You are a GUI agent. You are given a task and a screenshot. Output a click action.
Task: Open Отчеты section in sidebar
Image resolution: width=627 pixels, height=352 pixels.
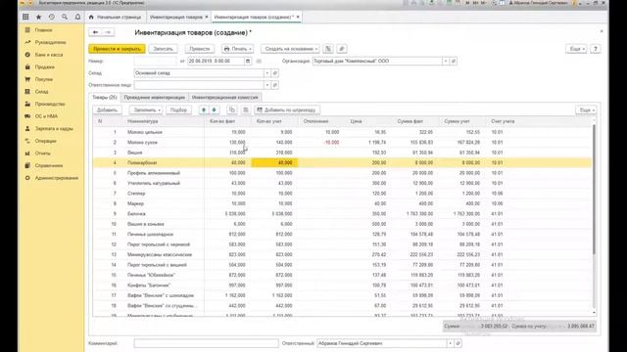pyautogui.click(x=42, y=154)
